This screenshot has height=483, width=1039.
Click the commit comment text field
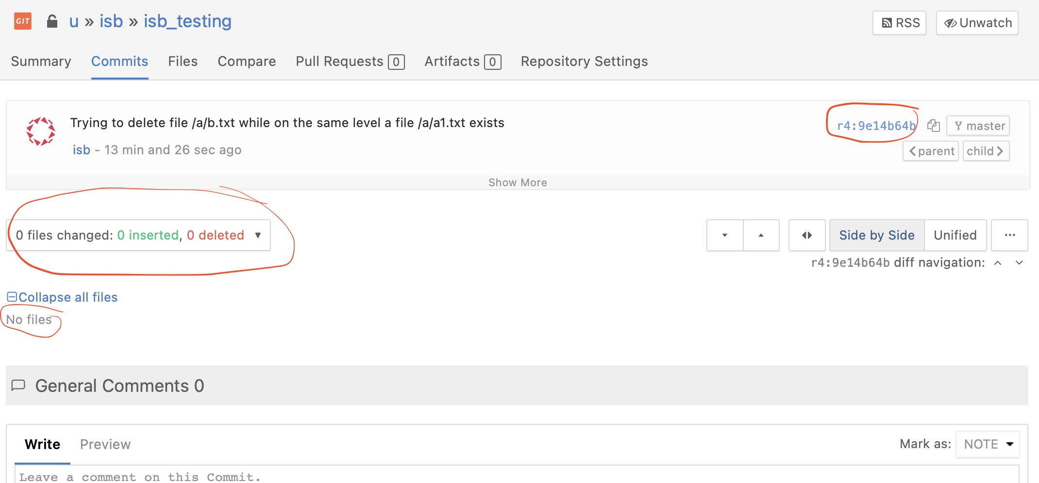pyautogui.click(x=517, y=476)
